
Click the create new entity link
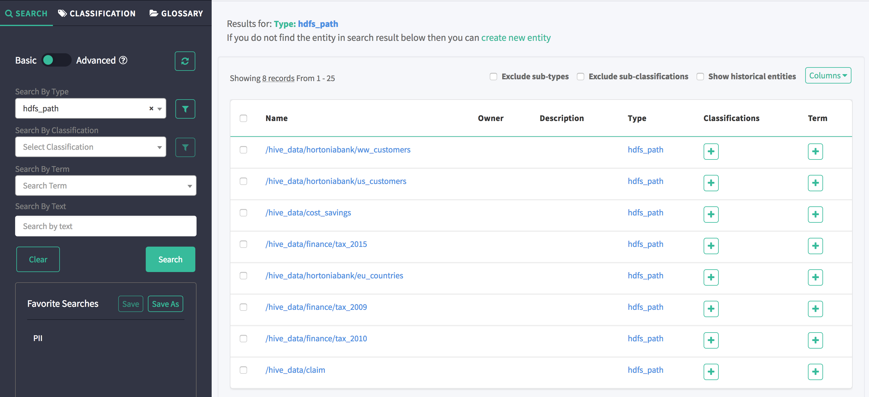click(516, 38)
